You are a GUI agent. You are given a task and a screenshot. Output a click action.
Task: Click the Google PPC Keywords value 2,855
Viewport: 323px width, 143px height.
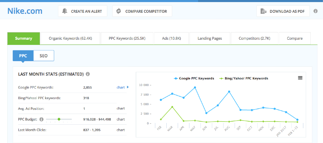coord(88,87)
